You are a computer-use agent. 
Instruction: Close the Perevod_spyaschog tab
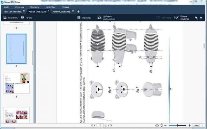click(73, 11)
